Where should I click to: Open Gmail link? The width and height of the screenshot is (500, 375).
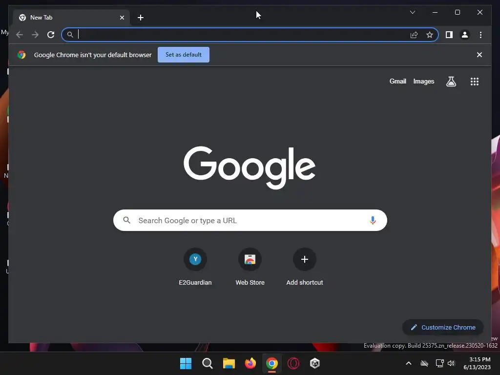coord(397,82)
